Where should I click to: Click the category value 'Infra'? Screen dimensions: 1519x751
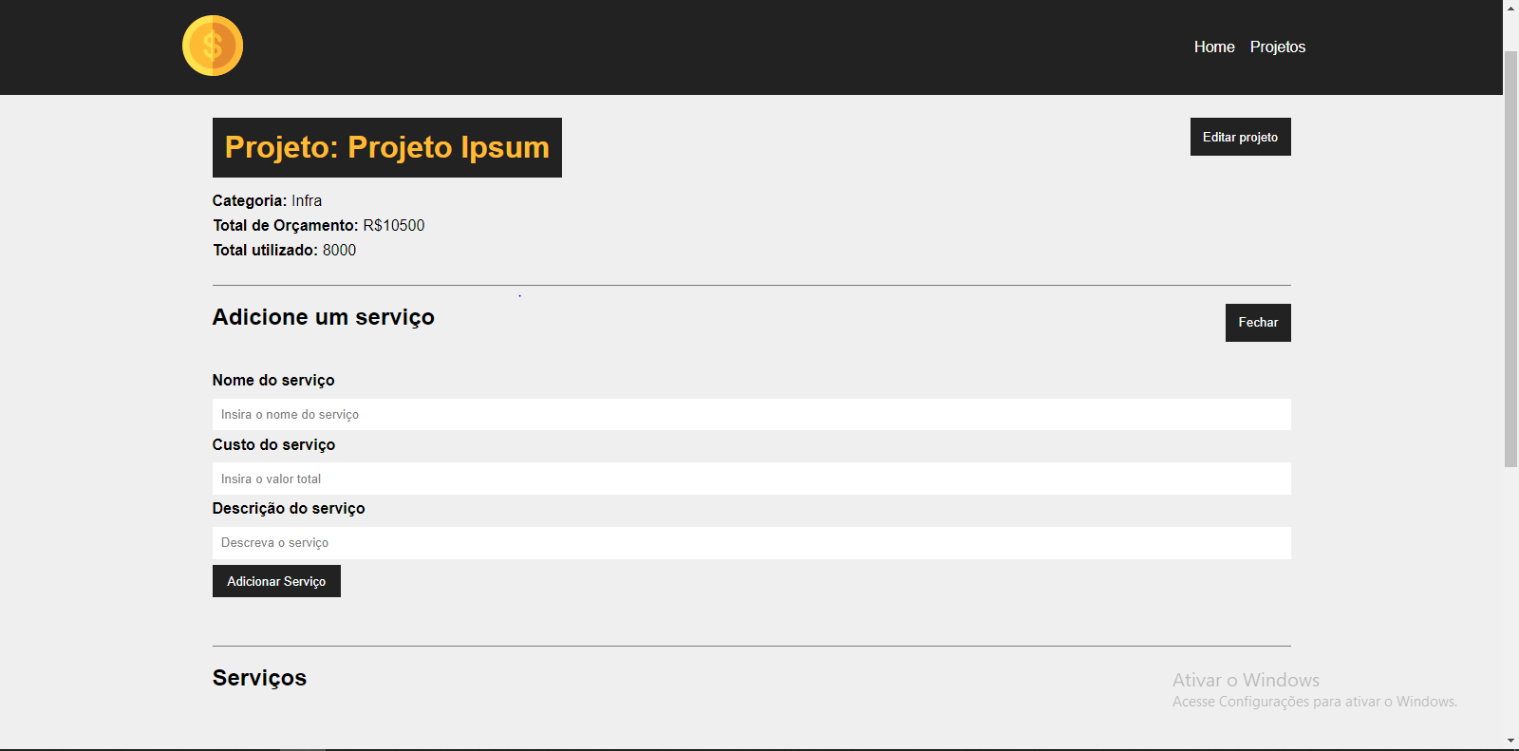click(x=307, y=200)
